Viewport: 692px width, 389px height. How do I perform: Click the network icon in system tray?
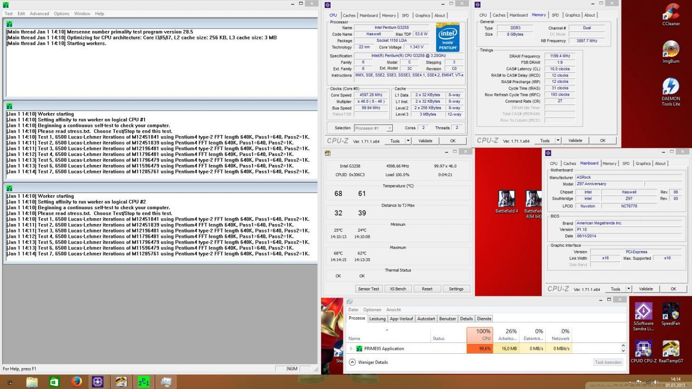coord(648,382)
